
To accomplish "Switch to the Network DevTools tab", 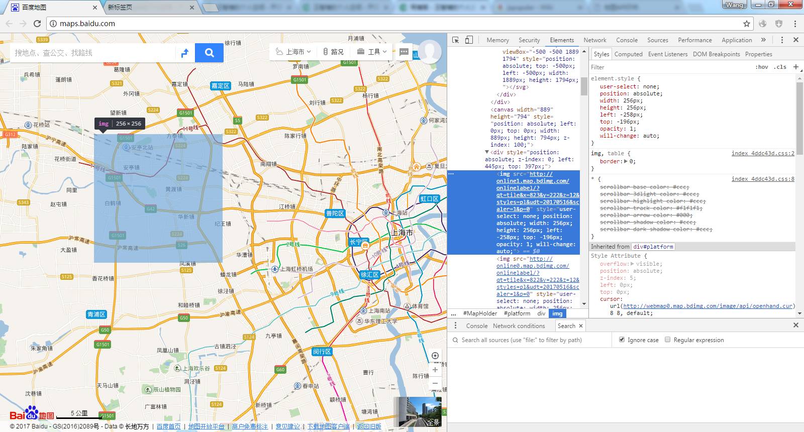I will (x=595, y=40).
